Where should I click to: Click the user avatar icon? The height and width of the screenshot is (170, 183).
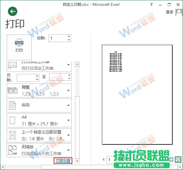coord(179,12)
